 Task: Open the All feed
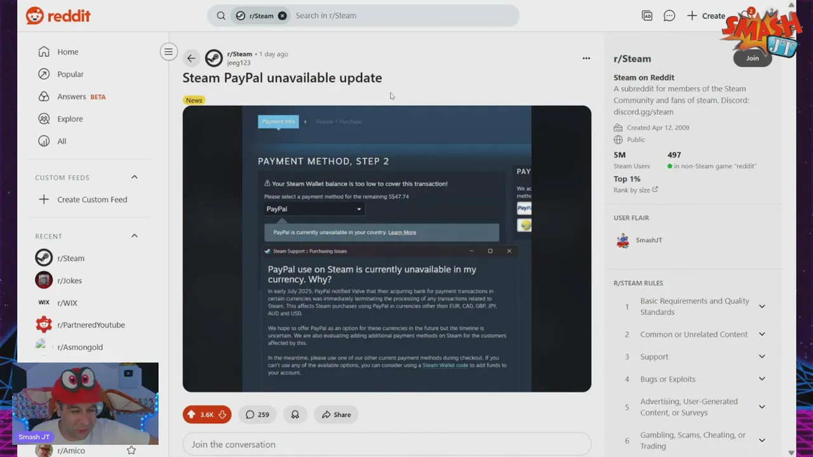click(62, 141)
